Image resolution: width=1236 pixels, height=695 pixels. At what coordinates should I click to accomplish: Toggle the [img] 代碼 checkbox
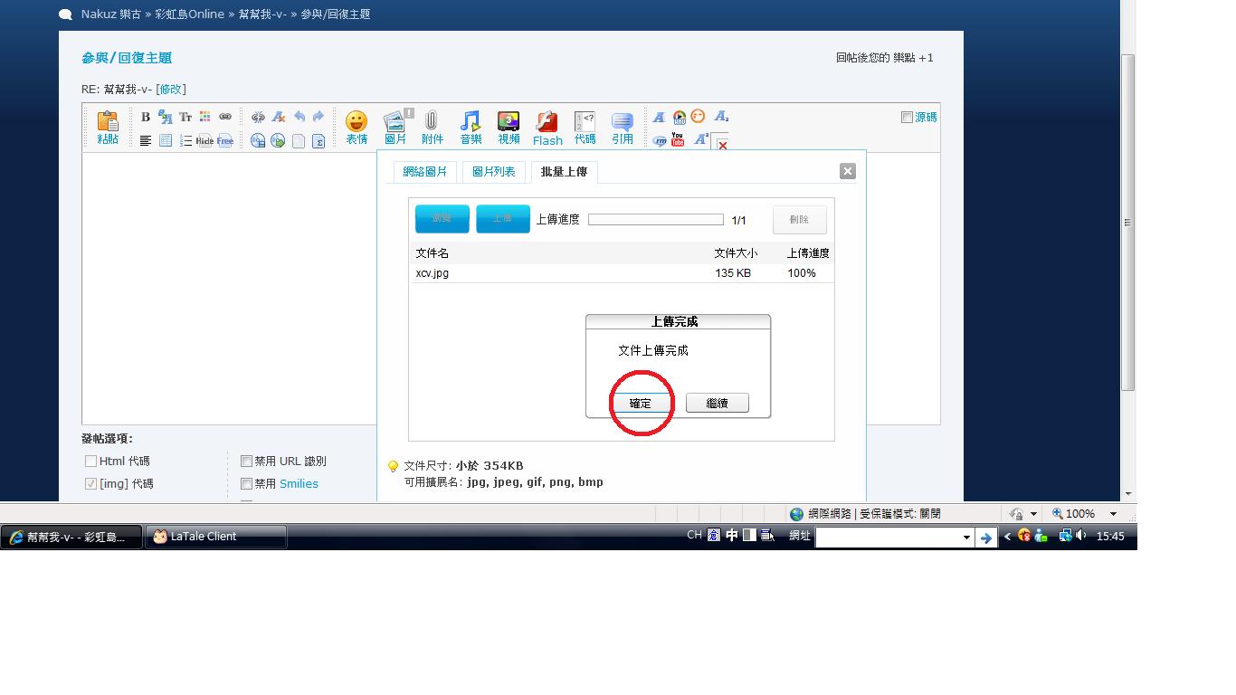tap(90, 484)
